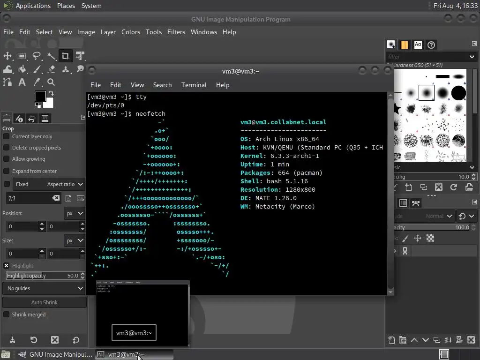The image size is (480, 360).
Task: Open the Position unit px dropdown
Action: [75, 213]
